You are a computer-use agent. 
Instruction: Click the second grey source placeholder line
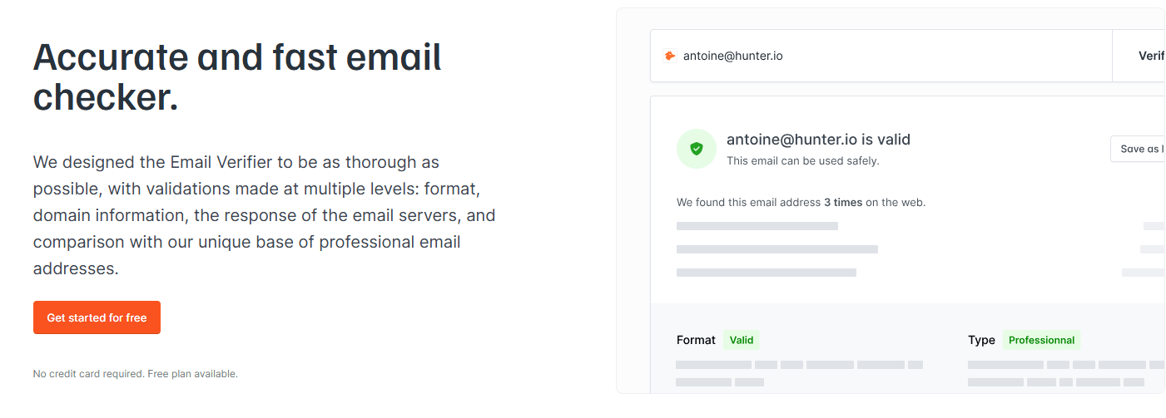click(777, 249)
